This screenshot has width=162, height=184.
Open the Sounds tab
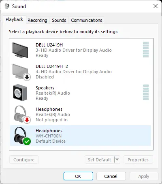(59, 20)
